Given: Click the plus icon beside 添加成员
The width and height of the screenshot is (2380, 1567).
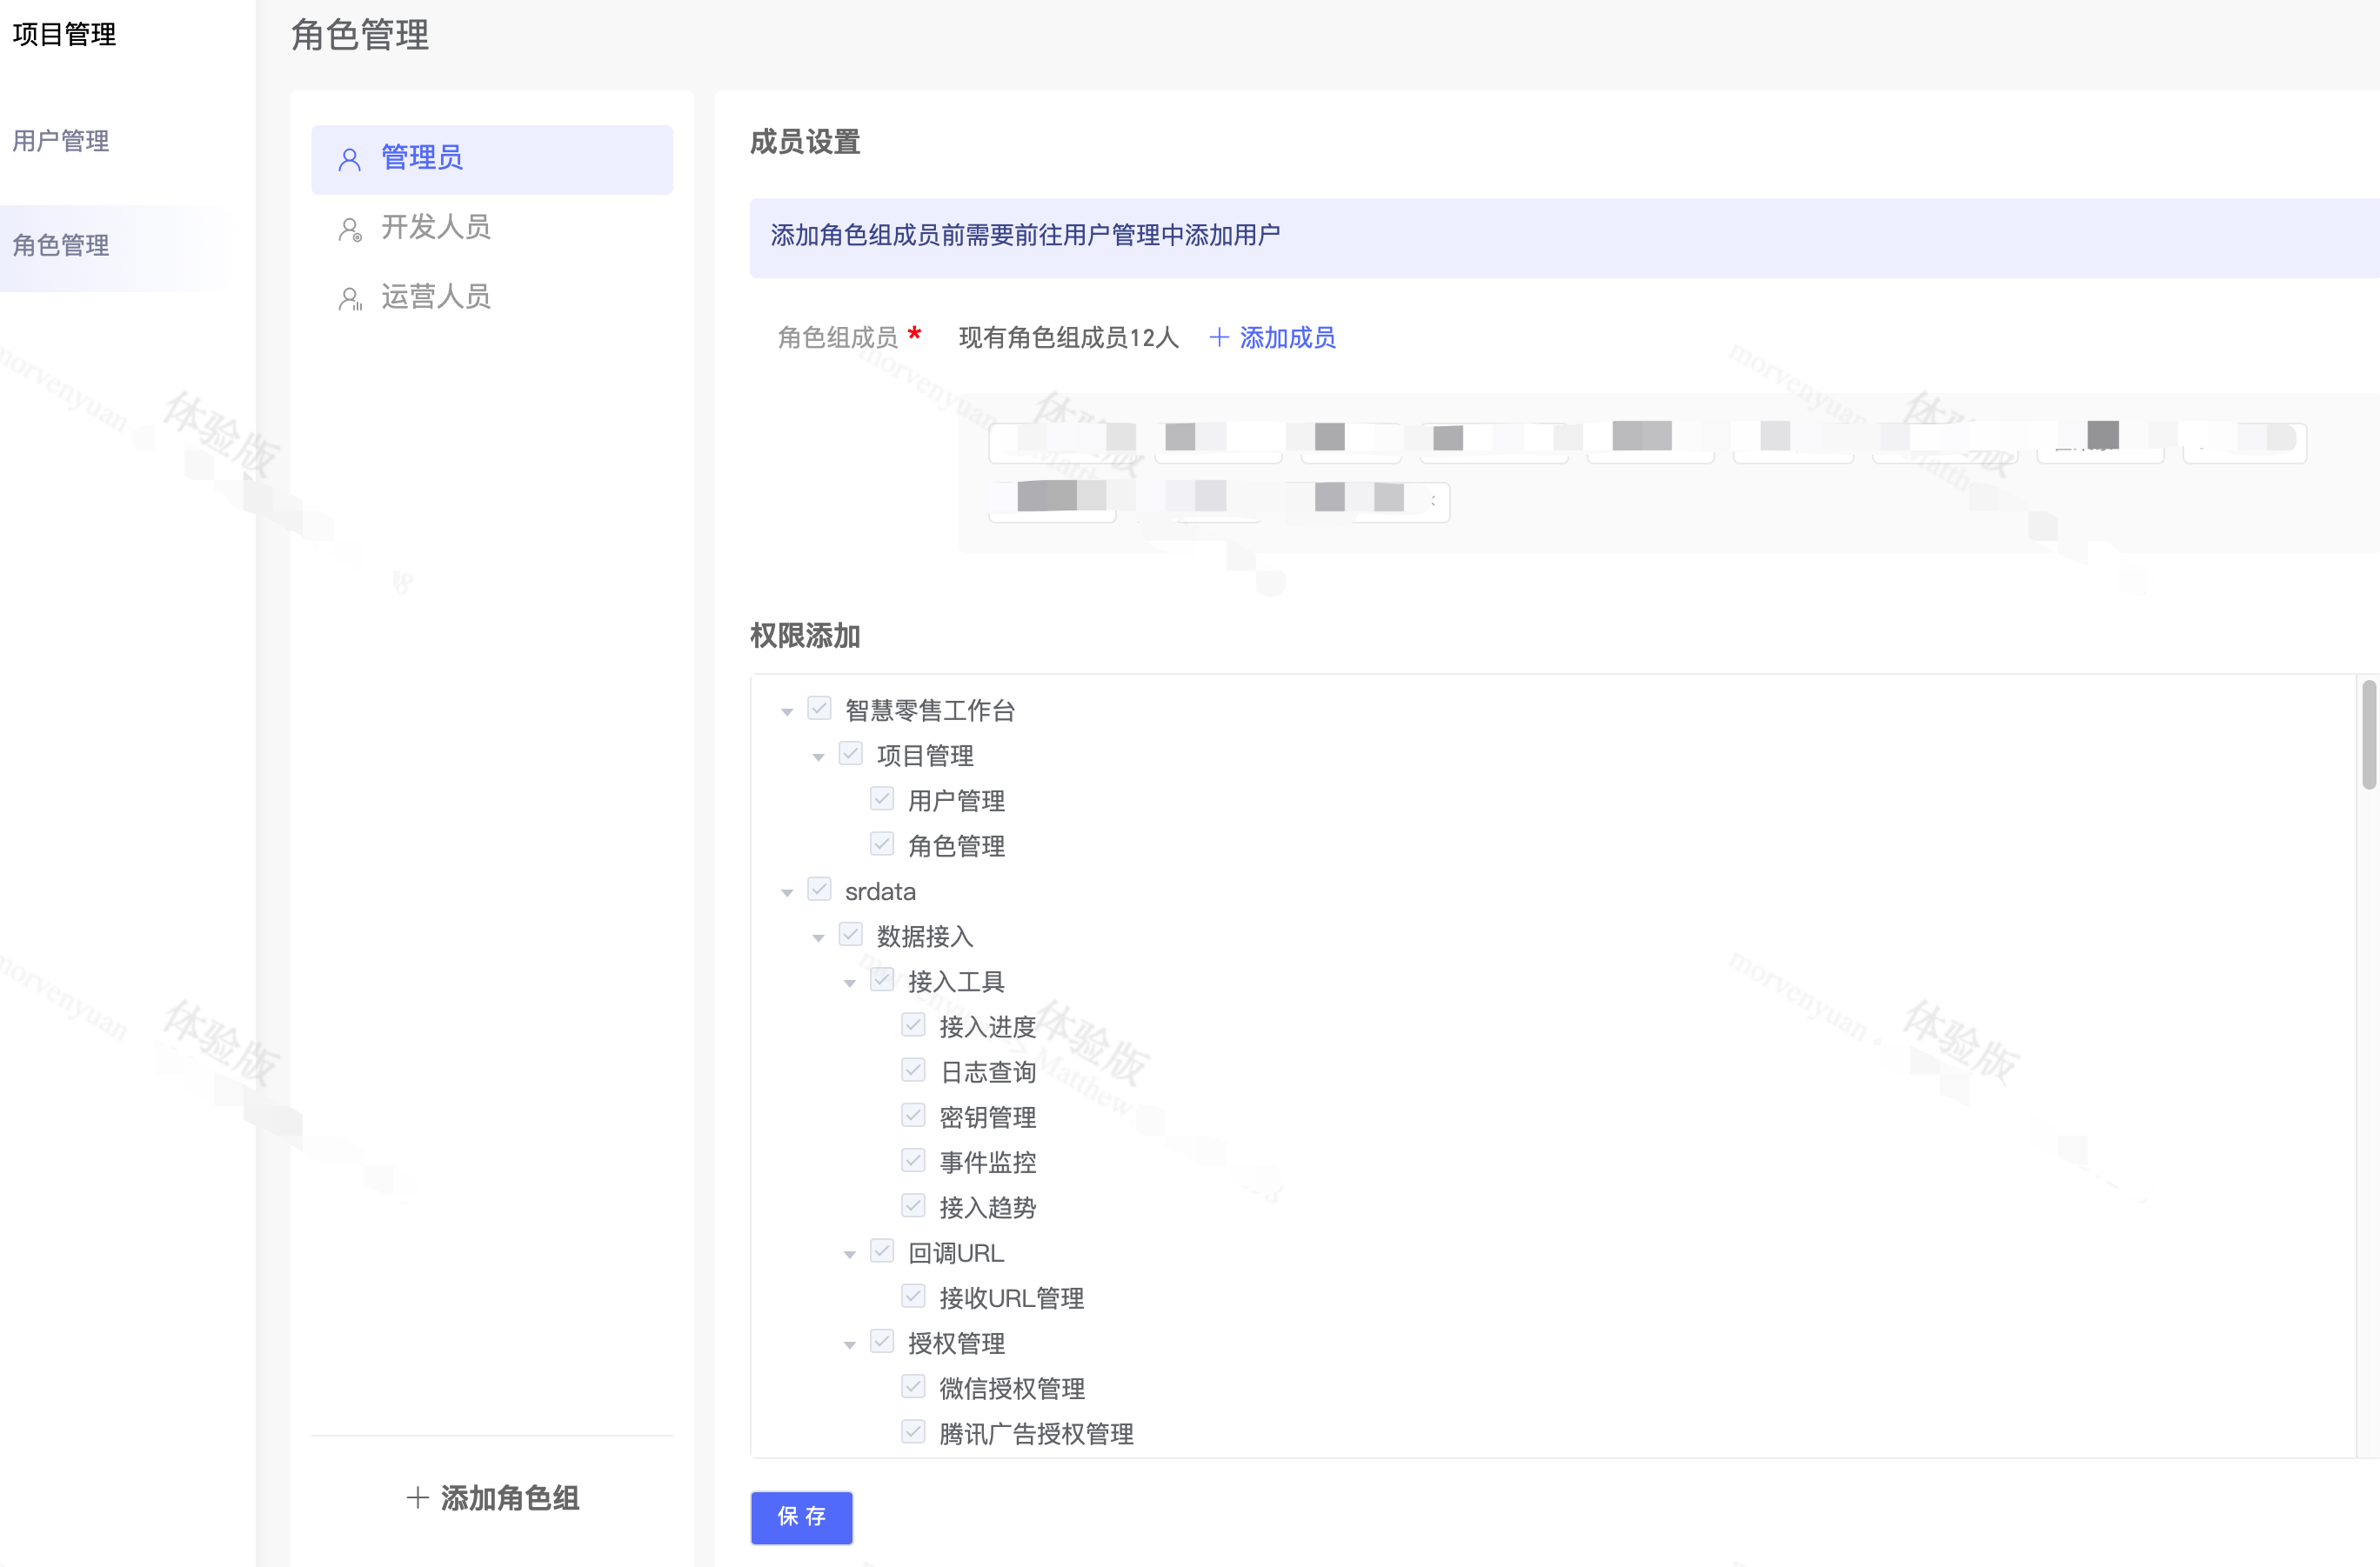Looking at the screenshot, I should pos(1218,337).
